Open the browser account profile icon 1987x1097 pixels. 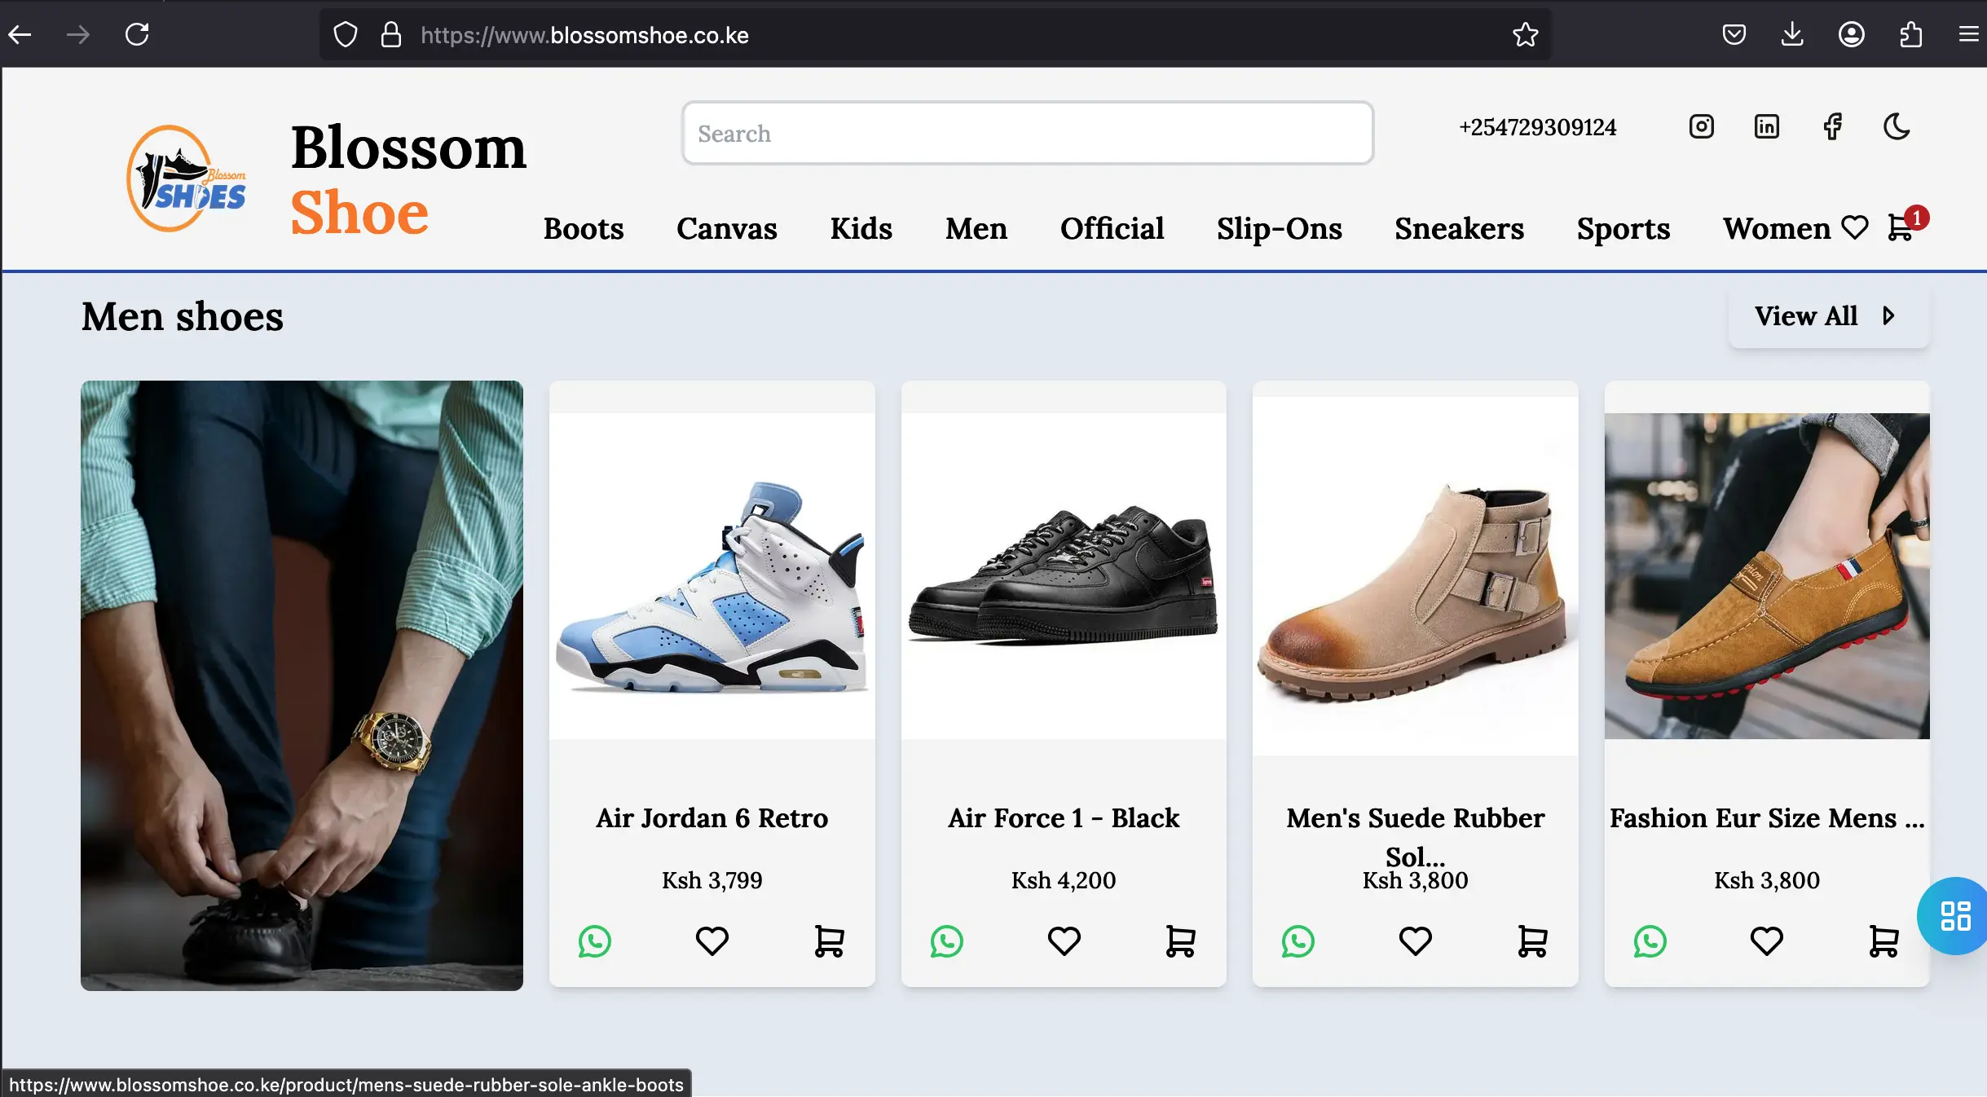click(1851, 34)
